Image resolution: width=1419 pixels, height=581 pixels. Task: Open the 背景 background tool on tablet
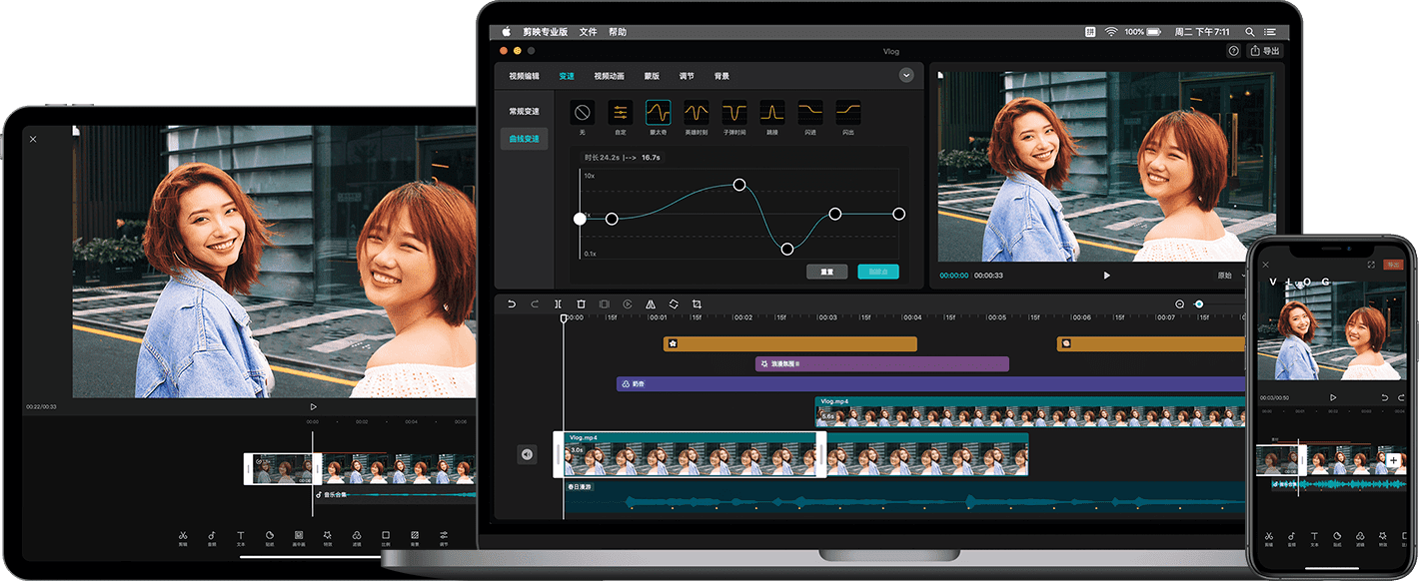tap(415, 539)
